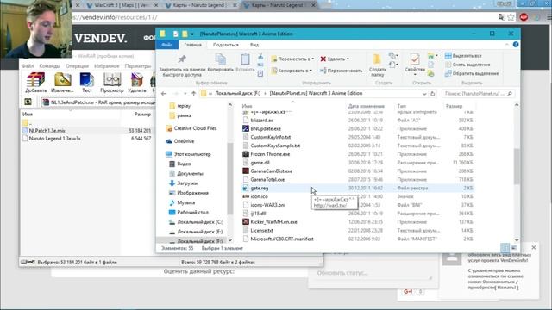Open WinRAR Операции menu
Image resolution: width=552 pixels, height=310 pixels.
[x=77, y=66]
